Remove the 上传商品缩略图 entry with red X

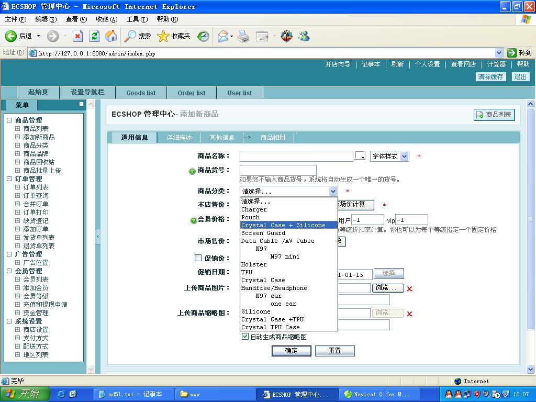coord(409,314)
